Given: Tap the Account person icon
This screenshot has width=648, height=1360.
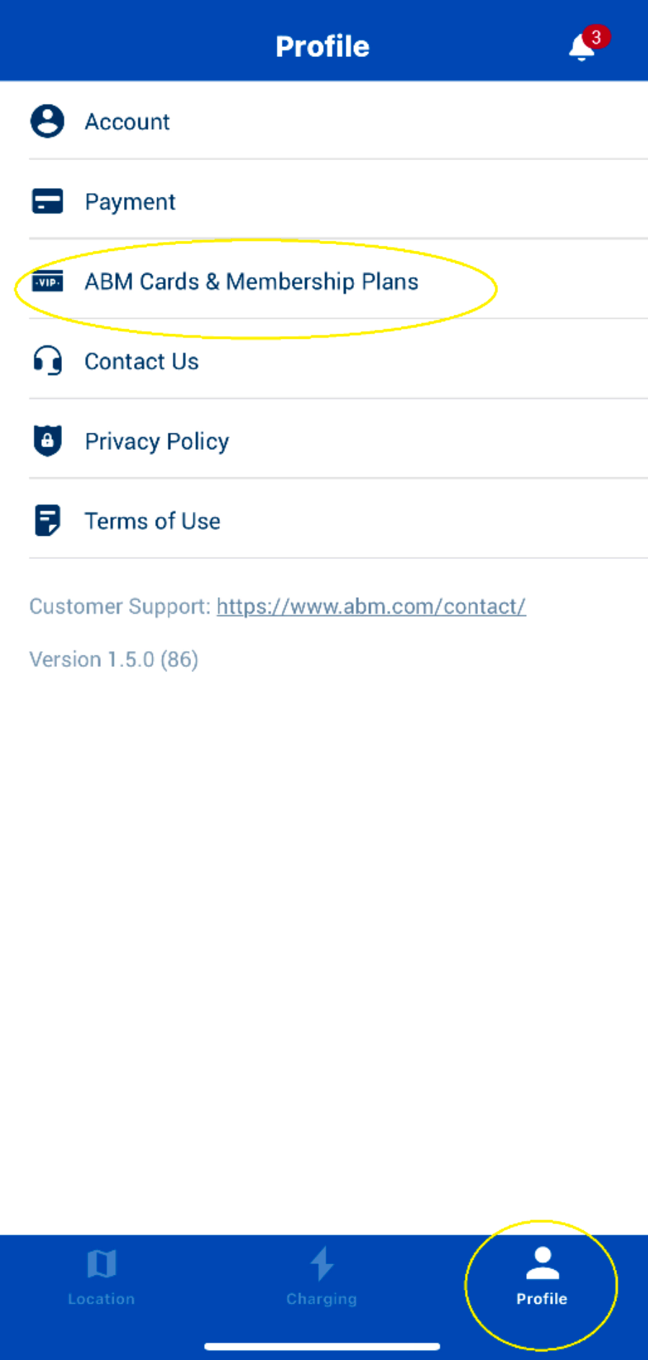Looking at the screenshot, I should click(x=48, y=121).
